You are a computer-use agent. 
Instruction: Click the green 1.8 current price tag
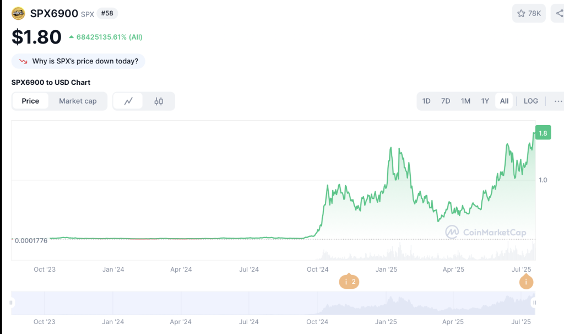[543, 133]
